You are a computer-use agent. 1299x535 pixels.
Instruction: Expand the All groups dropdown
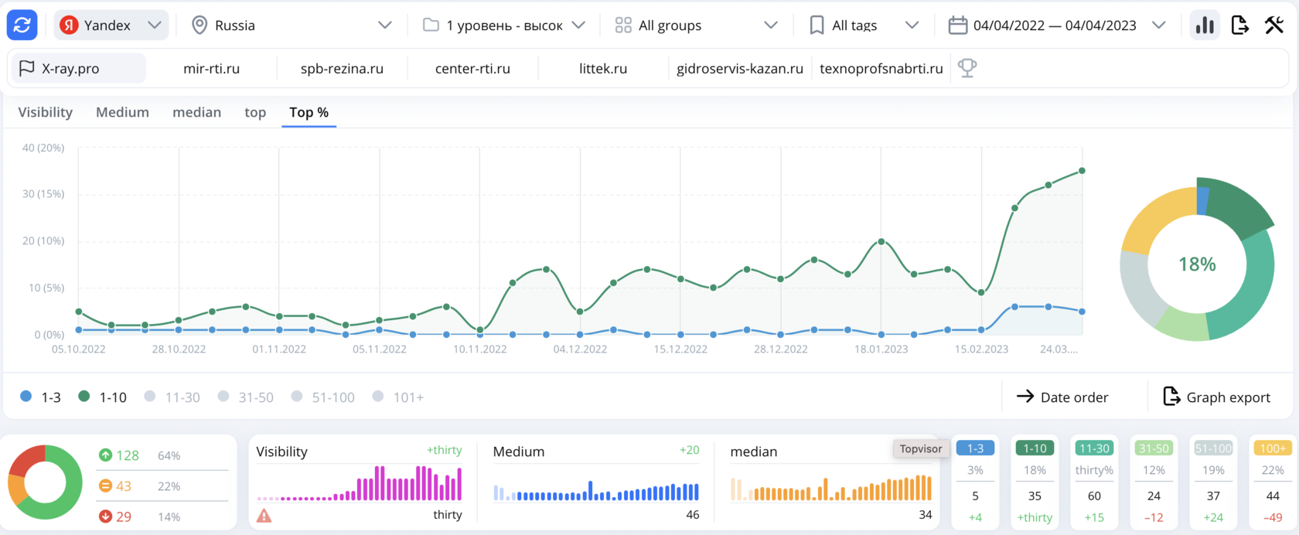point(696,26)
